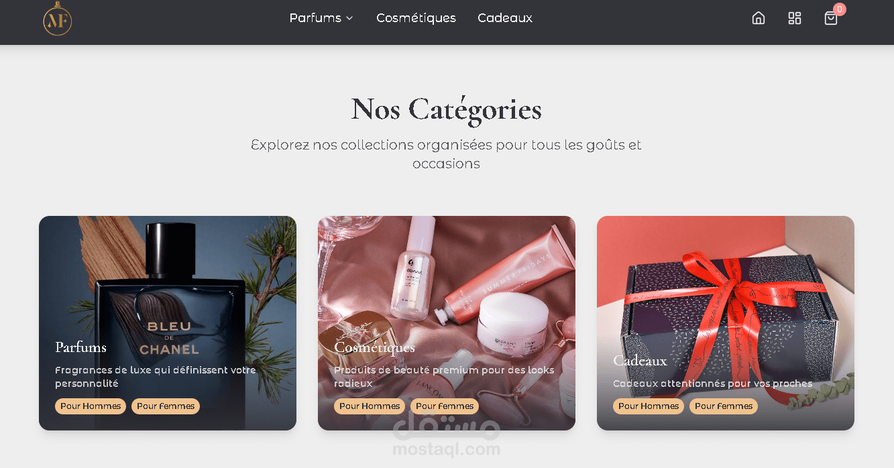Select Pour Hommes tag under Parfums

[91, 406]
